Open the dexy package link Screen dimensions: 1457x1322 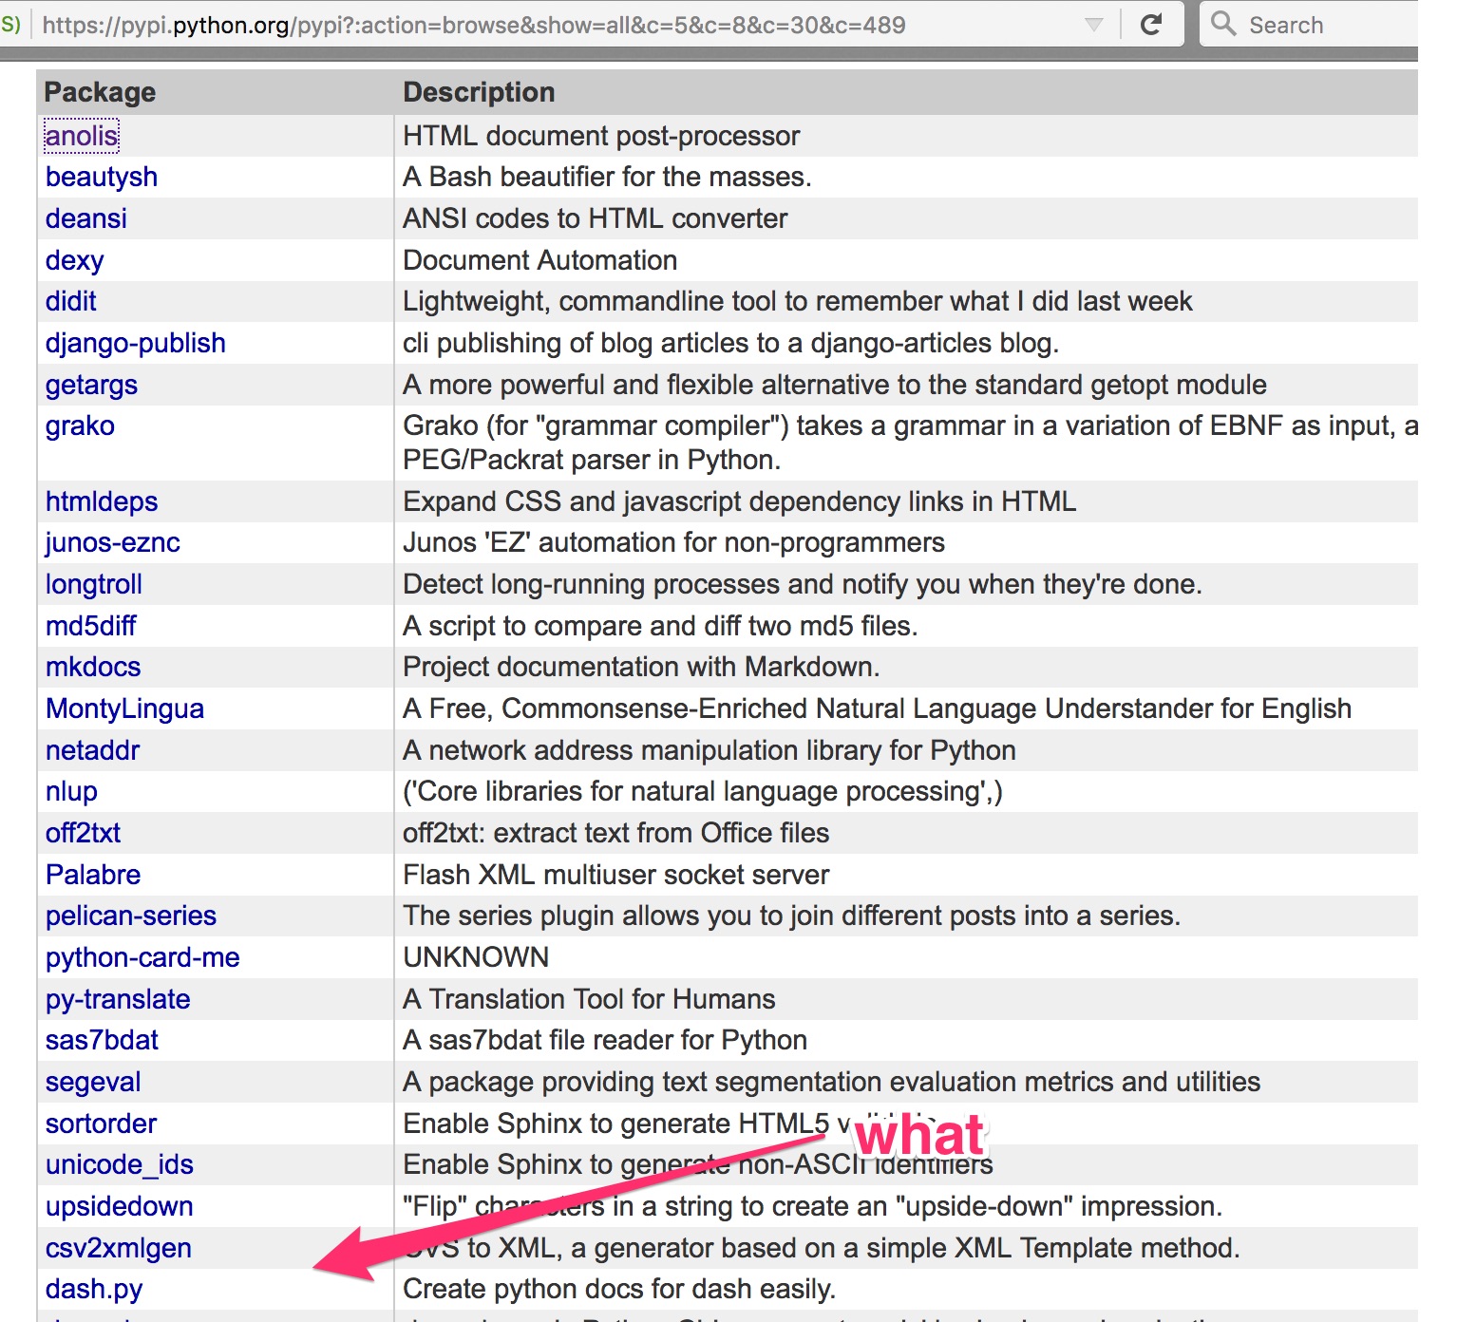click(x=74, y=260)
